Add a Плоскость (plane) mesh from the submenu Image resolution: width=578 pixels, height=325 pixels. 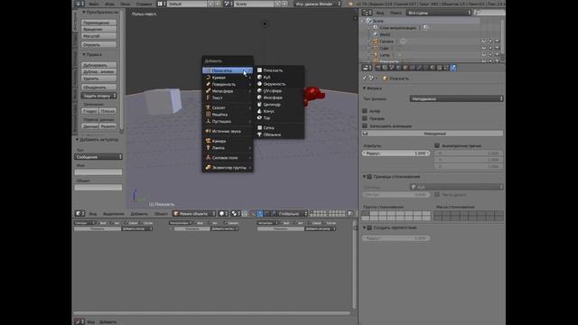280,70
